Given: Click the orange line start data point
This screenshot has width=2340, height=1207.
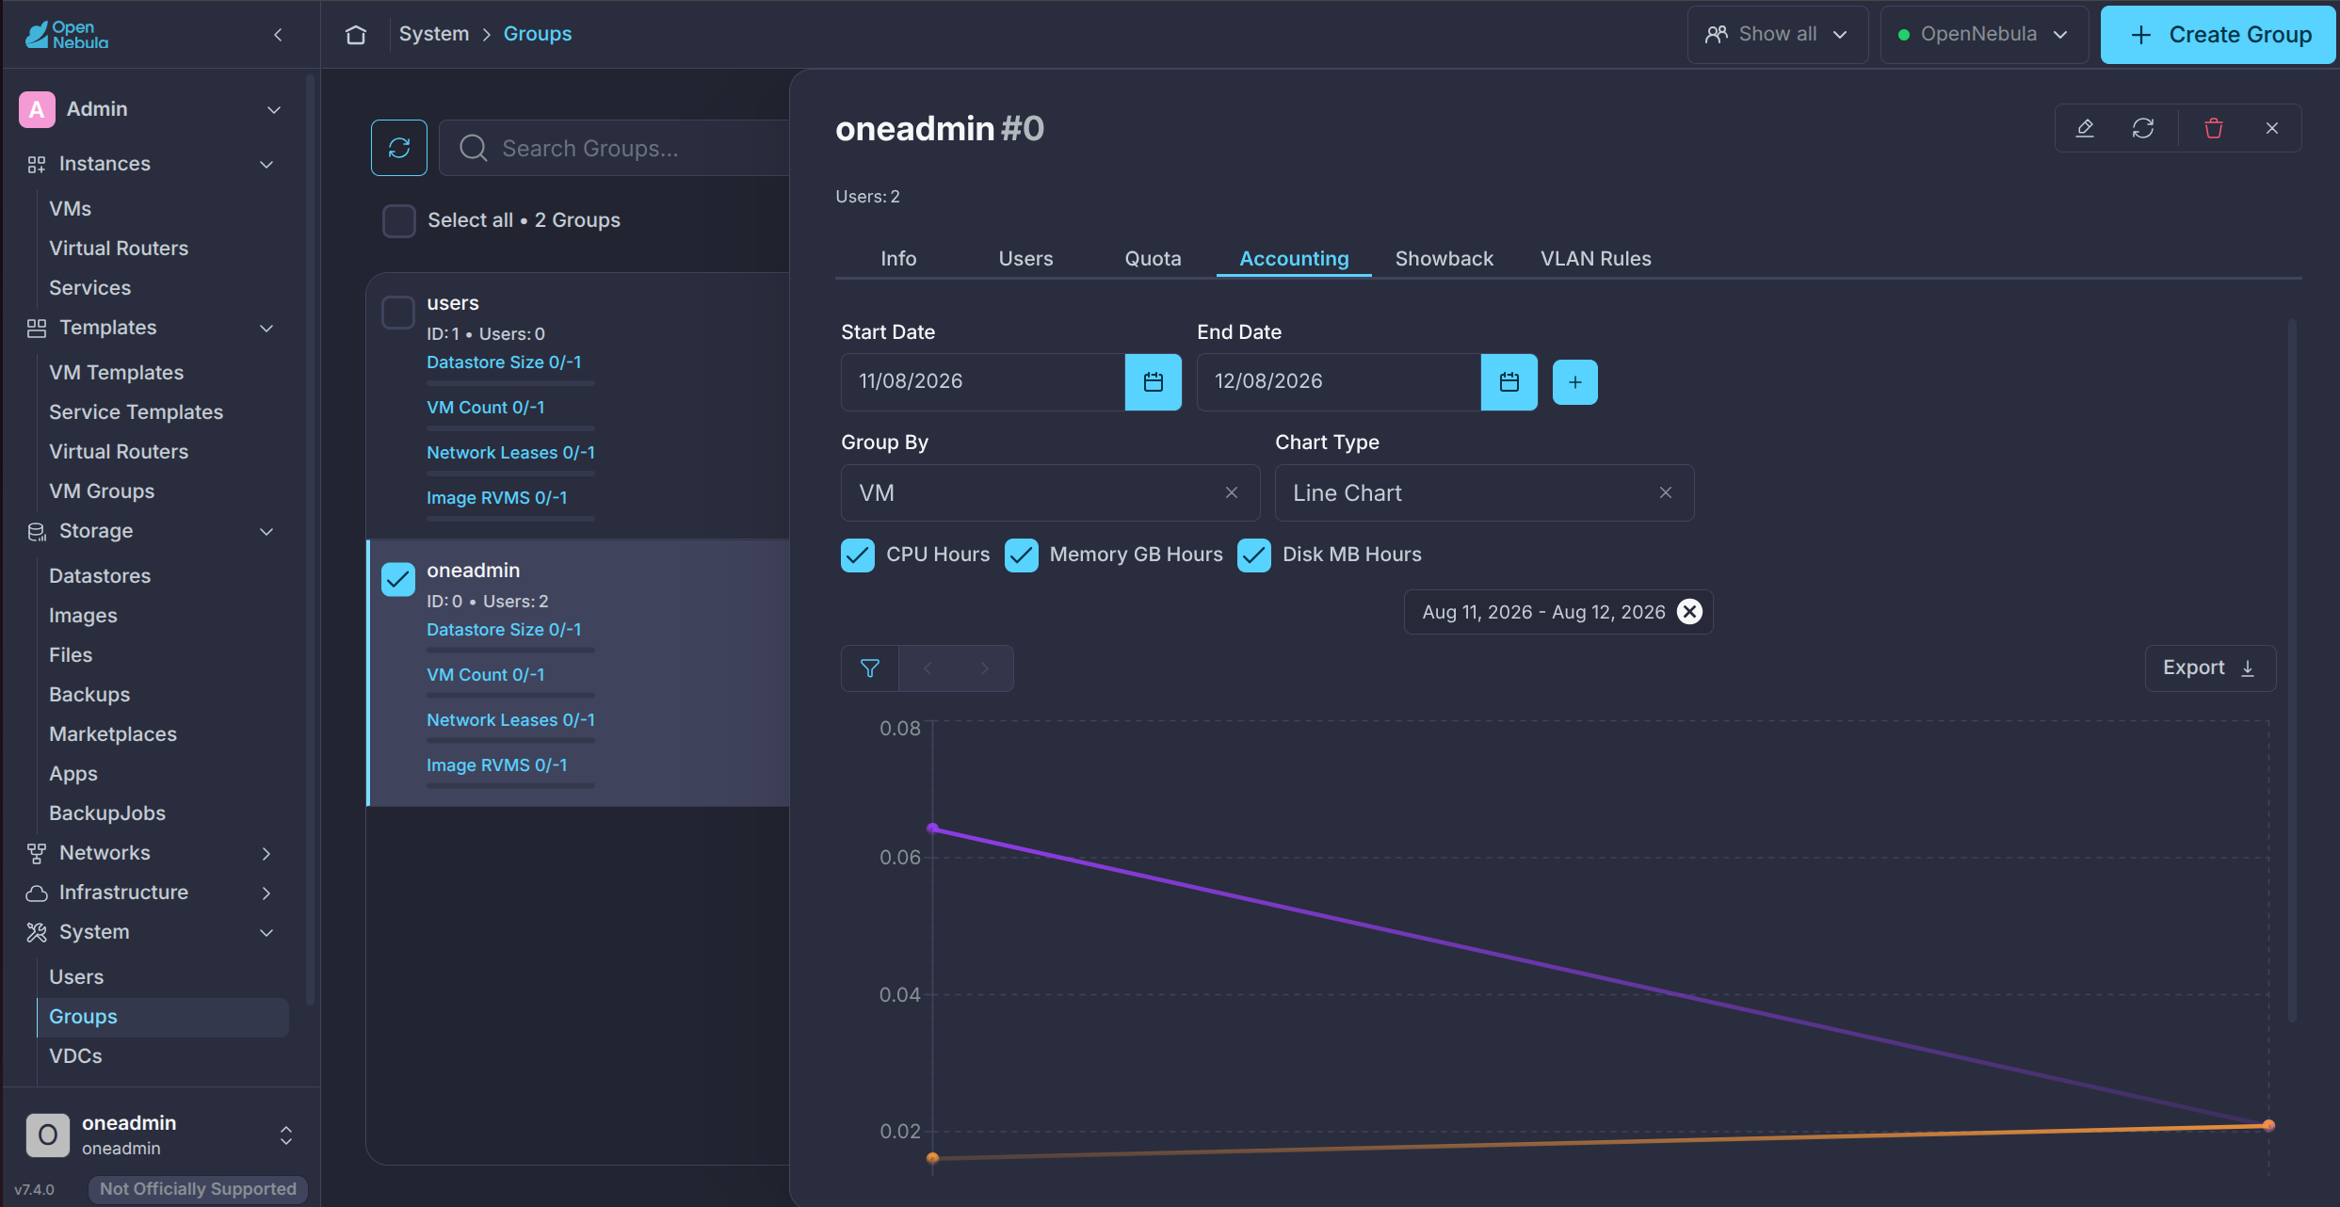Looking at the screenshot, I should pos(932,1158).
